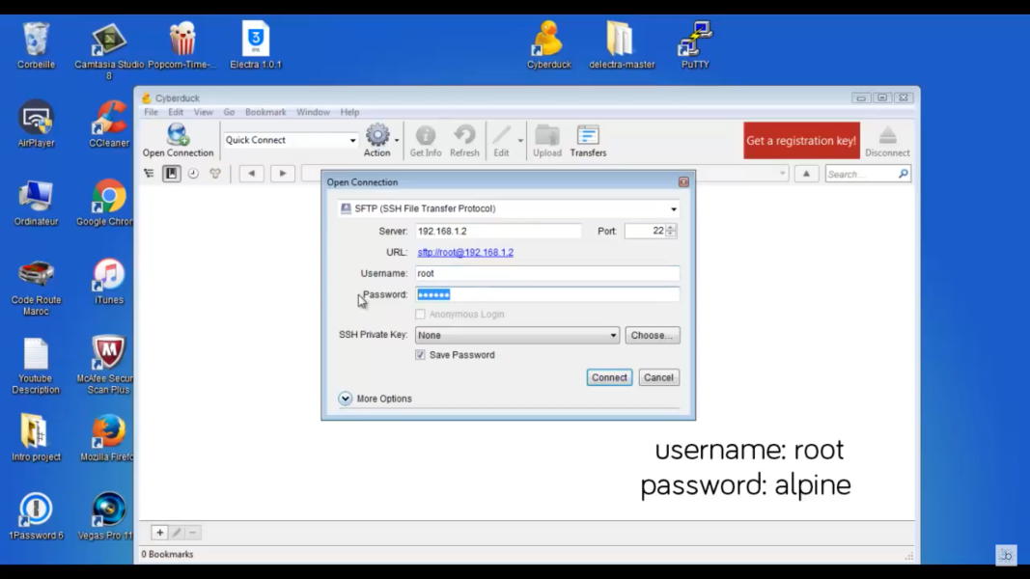
Task: Open the Go menu
Action: (x=229, y=112)
